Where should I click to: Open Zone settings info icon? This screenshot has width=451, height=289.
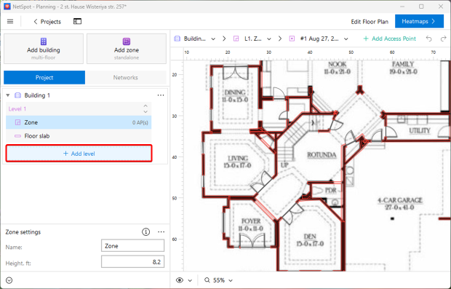click(145, 231)
